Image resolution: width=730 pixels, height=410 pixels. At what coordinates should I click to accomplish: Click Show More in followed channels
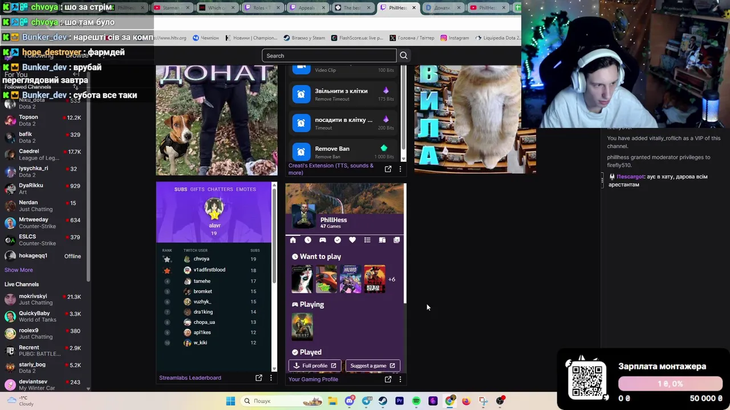19,270
